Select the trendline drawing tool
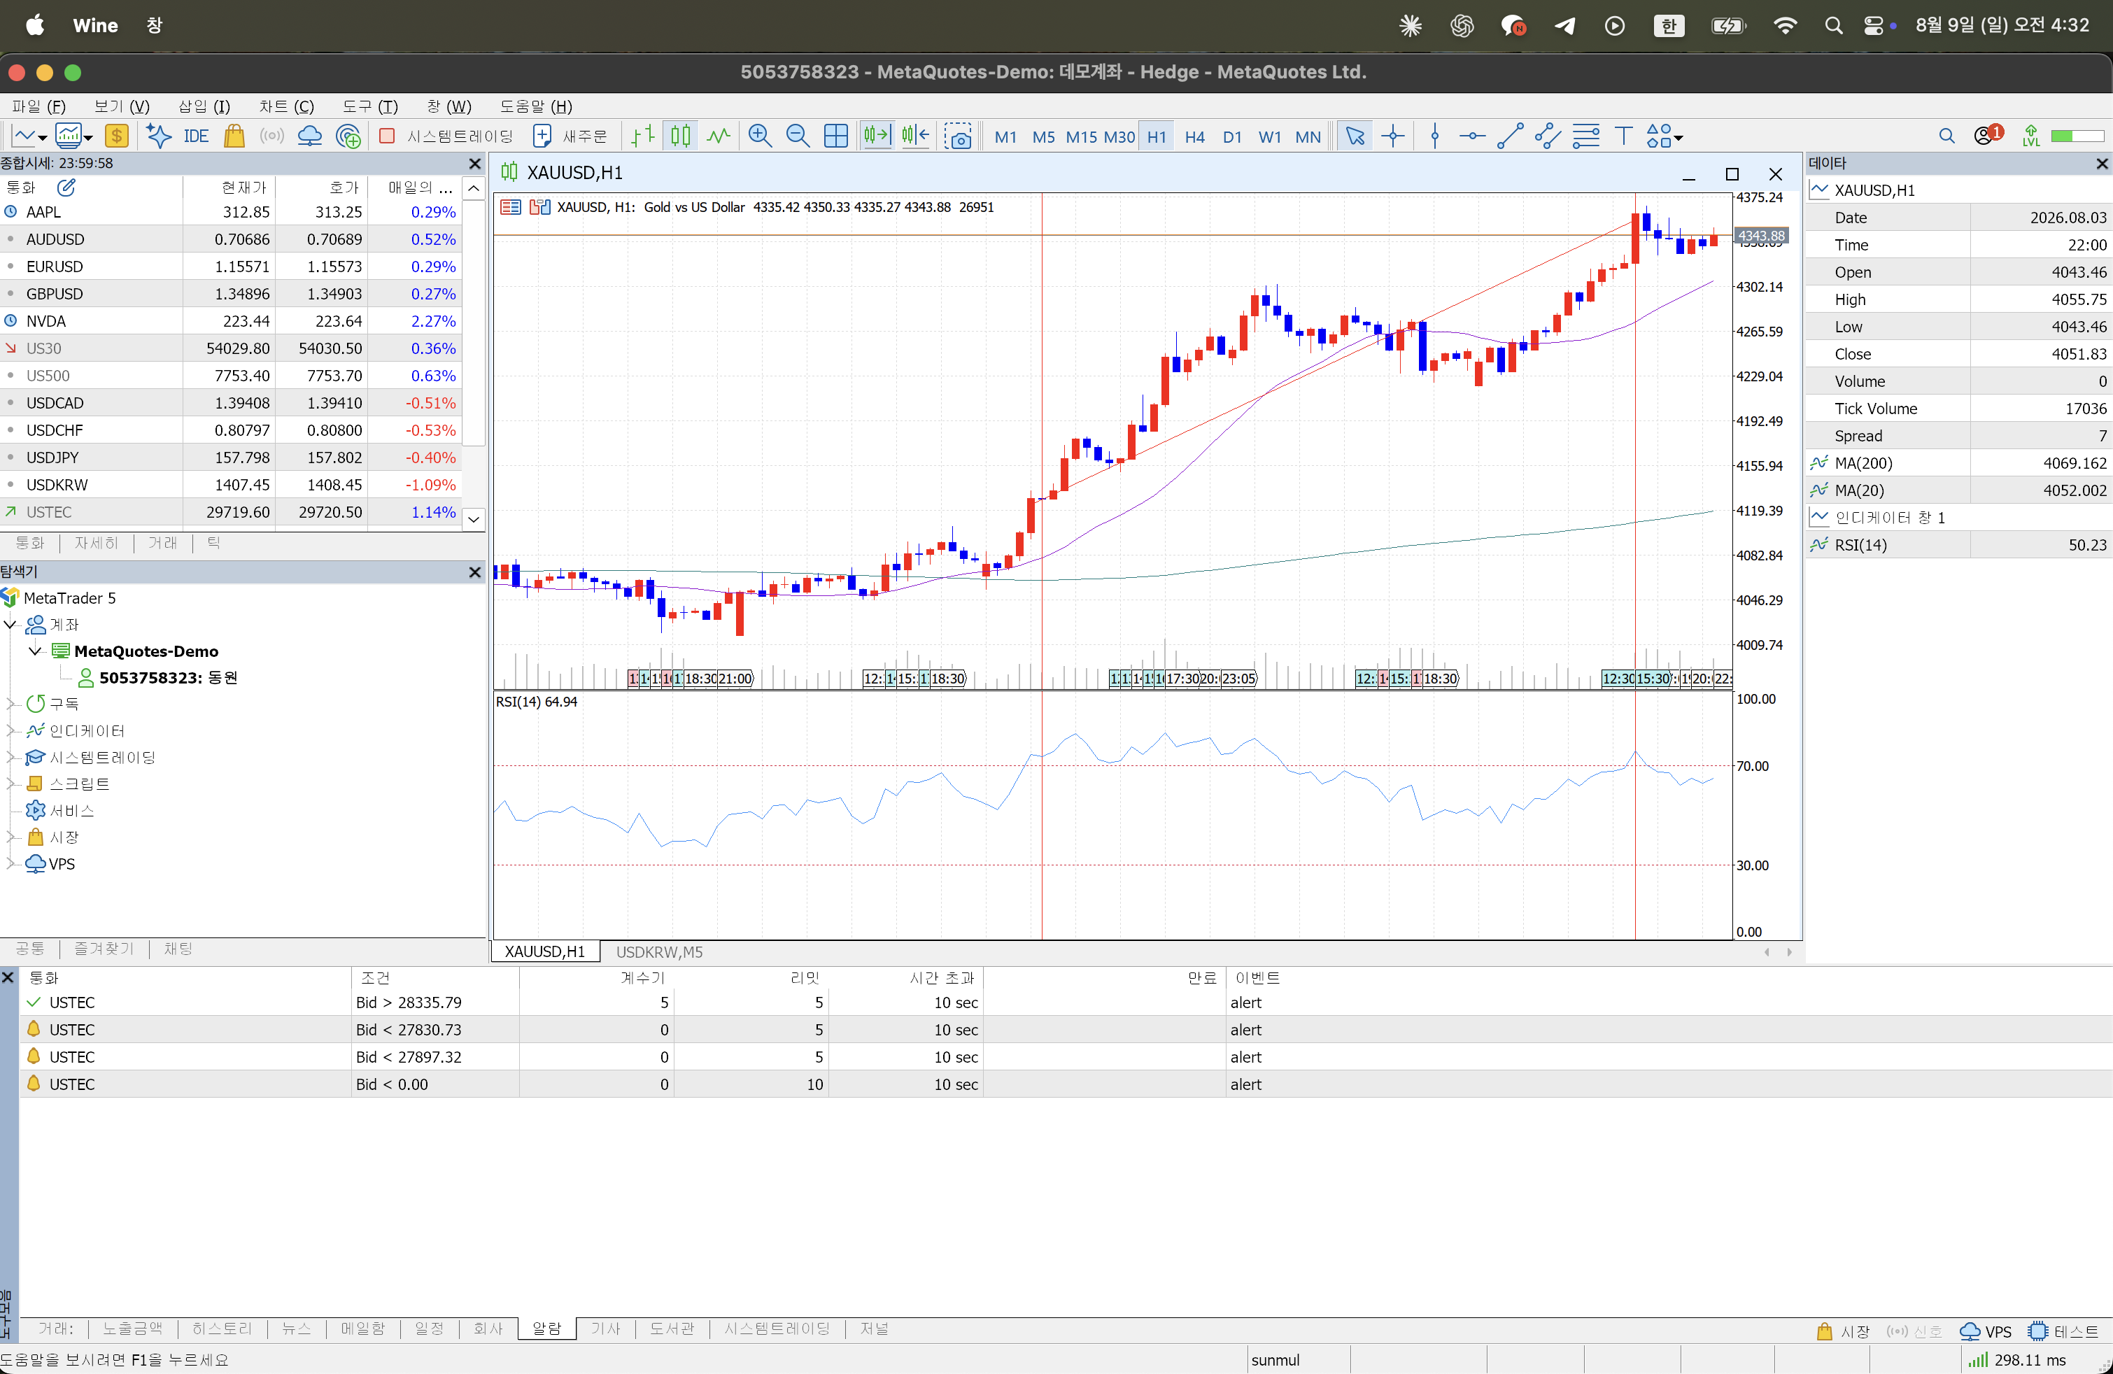Viewport: 2113px width, 1374px height. tap(1510, 136)
